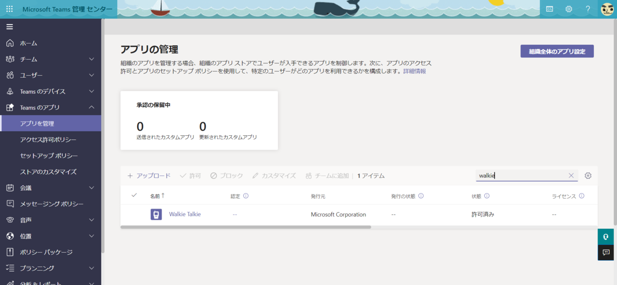Click the 発行元 column header
Screen dimensions: 617x285
click(319, 196)
